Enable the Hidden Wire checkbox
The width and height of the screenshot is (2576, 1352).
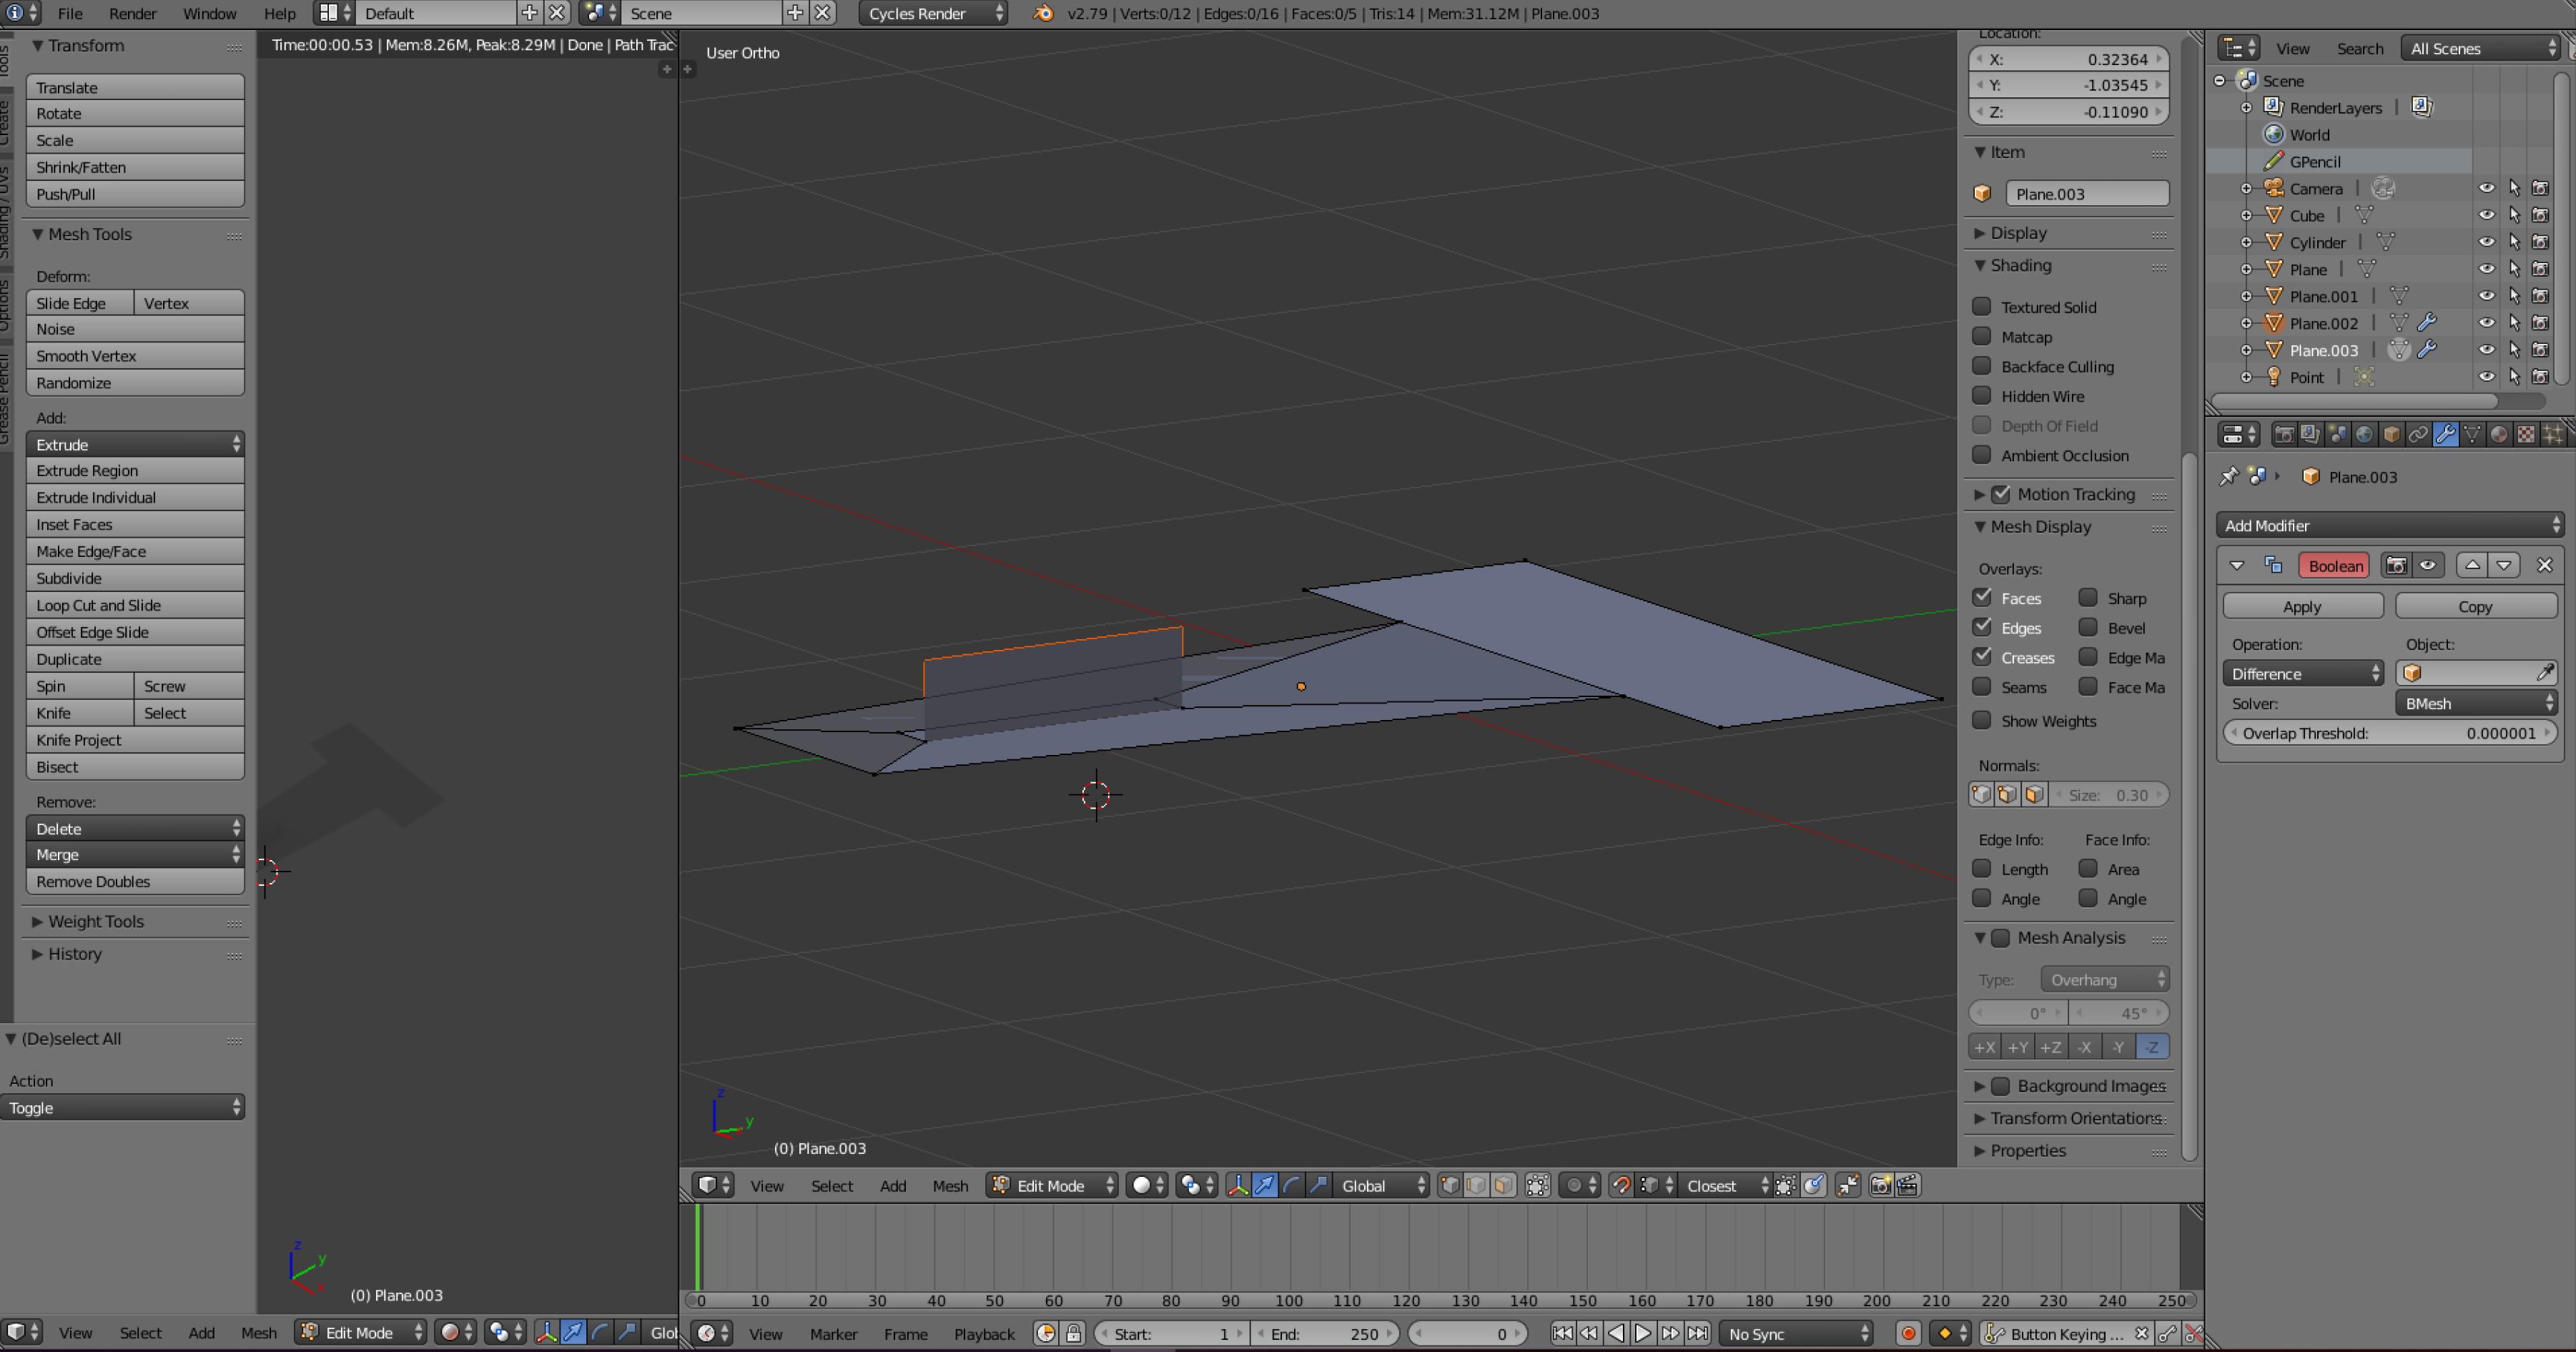pyautogui.click(x=1981, y=396)
